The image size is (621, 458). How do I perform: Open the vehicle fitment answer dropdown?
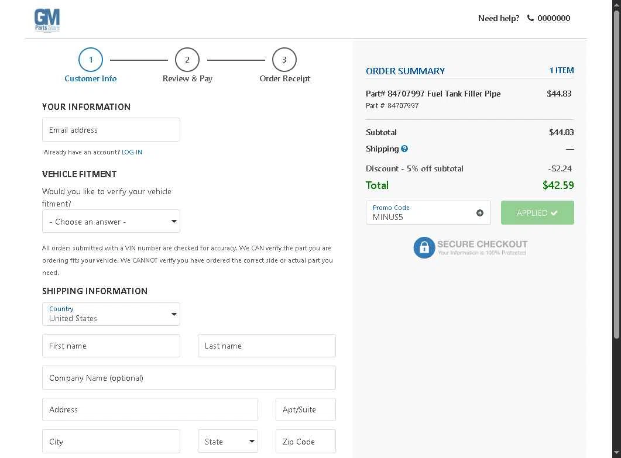click(x=111, y=221)
